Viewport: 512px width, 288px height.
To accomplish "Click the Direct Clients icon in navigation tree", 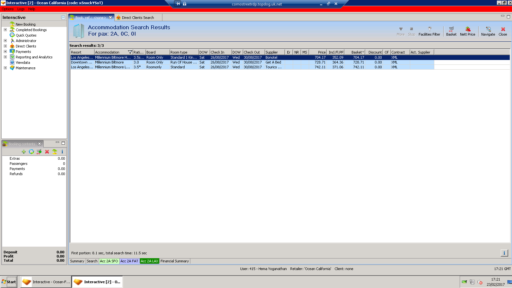I will pos(12,46).
